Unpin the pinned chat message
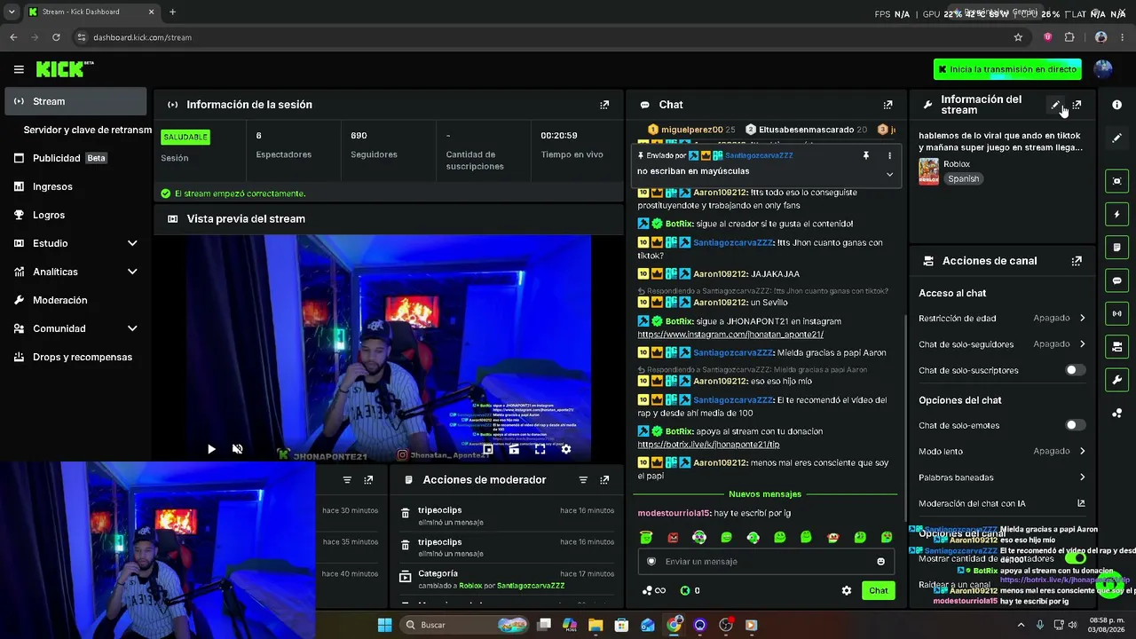 point(866,155)
